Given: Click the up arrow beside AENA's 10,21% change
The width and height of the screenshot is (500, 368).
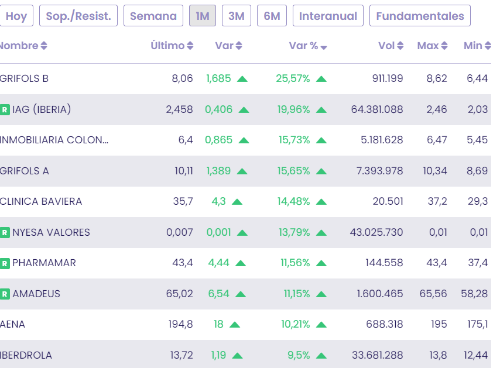Looking at the screenshot, I should pos(321,325).
